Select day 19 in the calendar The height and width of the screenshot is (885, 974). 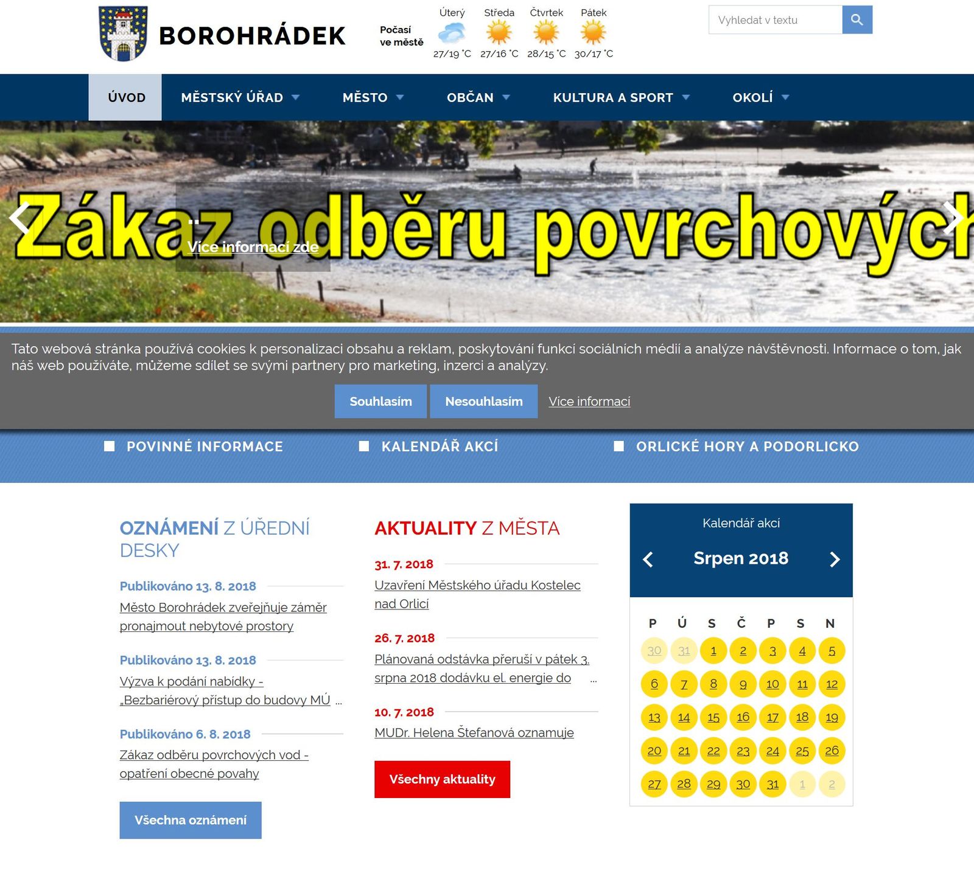[832, 717]
